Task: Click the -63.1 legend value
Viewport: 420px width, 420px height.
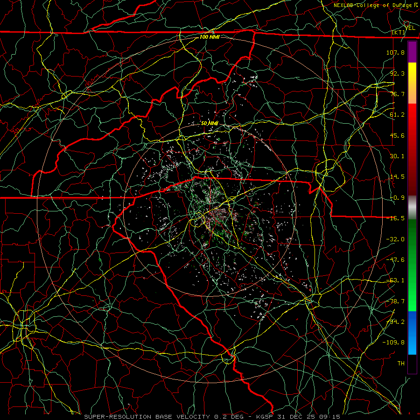Action: pyautogui.click(x=395, y=280)
